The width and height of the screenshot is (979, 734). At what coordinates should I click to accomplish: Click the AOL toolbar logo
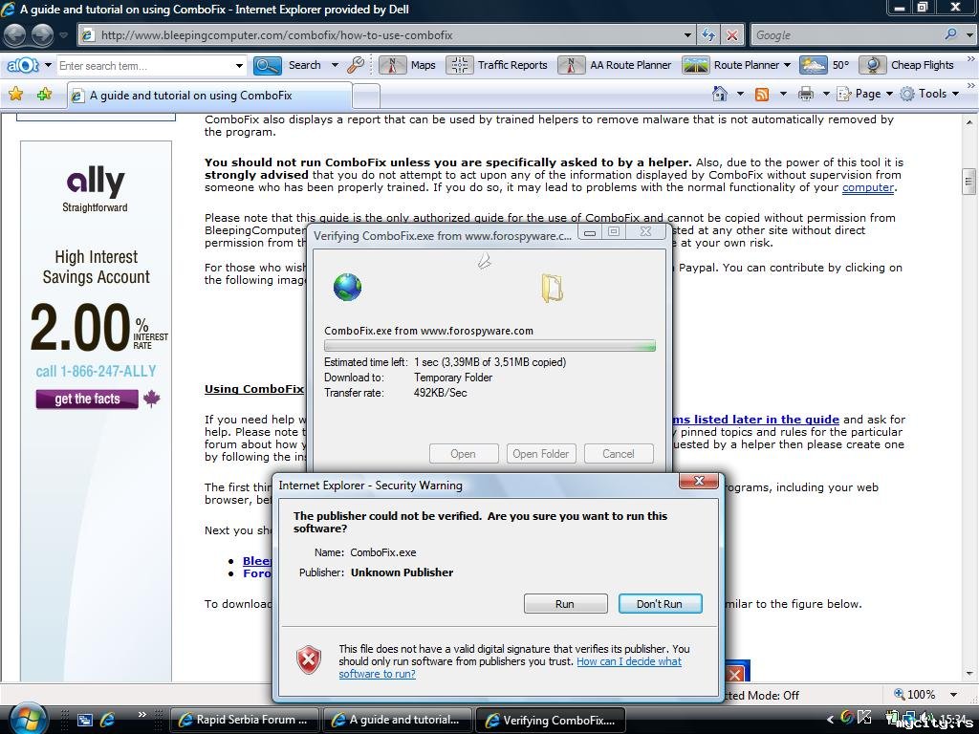(x=23, y=65)
